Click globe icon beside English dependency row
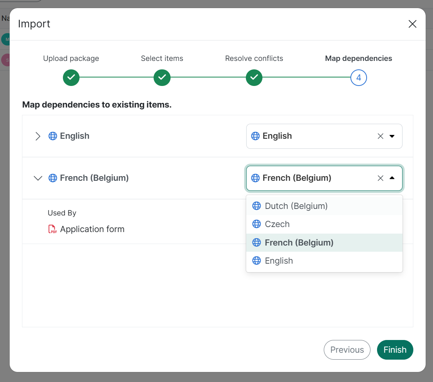The height and width of the screenshot is (382, 433). (x=52, y=136)
